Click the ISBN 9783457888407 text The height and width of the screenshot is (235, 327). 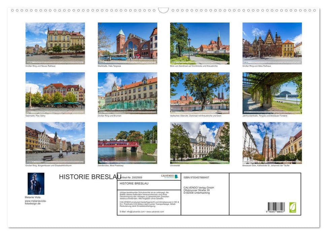196,177
